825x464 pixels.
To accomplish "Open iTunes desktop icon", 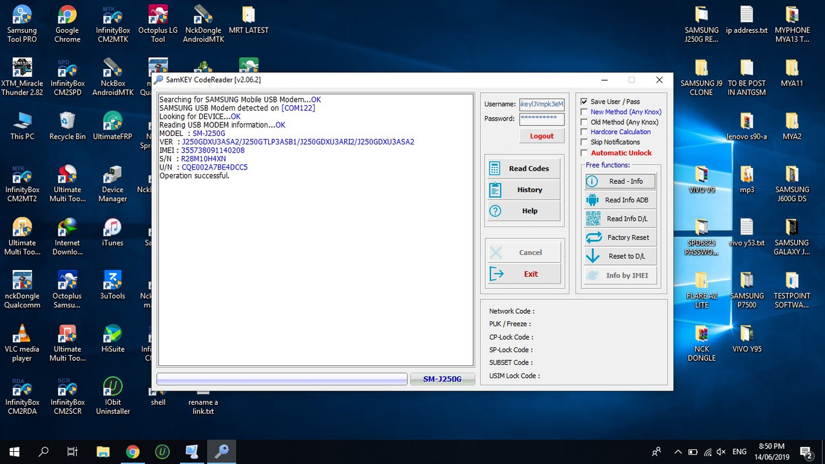I will [112, 233].
